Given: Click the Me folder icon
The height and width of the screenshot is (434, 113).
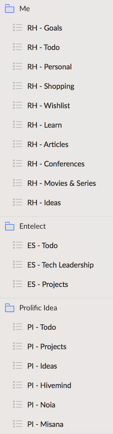Looking at the screenshot, I should [10, 9].
